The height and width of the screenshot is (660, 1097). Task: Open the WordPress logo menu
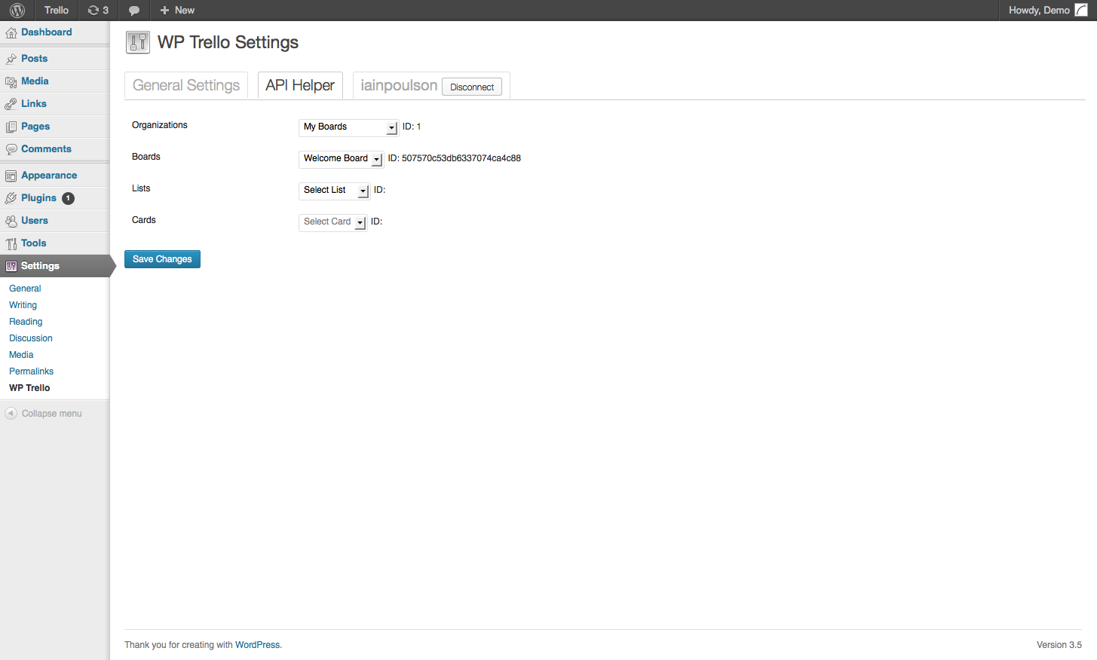click(17, 10)
